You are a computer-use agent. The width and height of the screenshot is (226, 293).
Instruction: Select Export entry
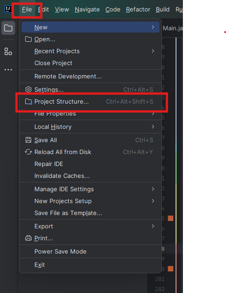(x=90, y=226)
